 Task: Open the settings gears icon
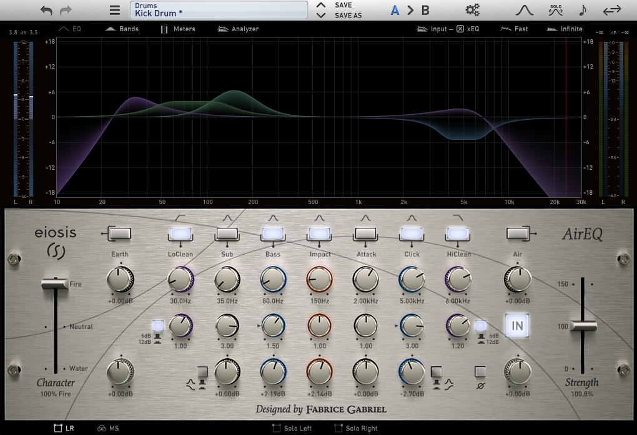click(x=473, y=10)
